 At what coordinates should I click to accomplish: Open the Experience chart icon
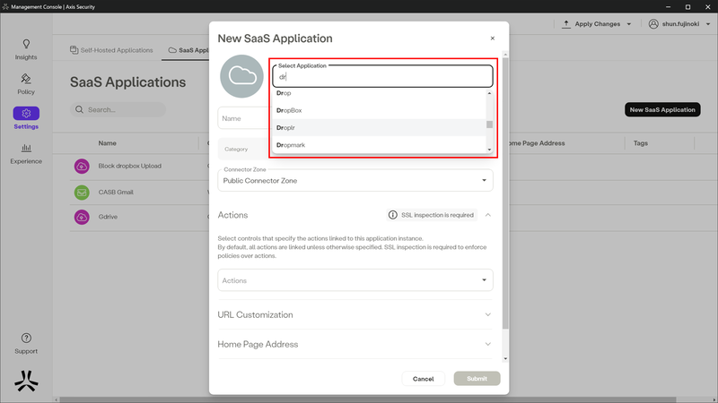26,148
